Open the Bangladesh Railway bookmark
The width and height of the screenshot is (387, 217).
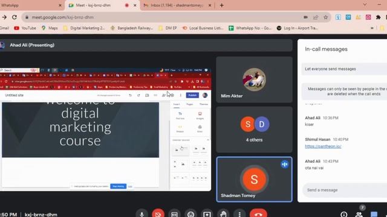132,28
